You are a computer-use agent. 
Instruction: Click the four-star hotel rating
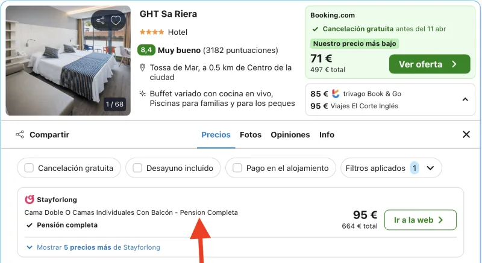click(152, 32)
